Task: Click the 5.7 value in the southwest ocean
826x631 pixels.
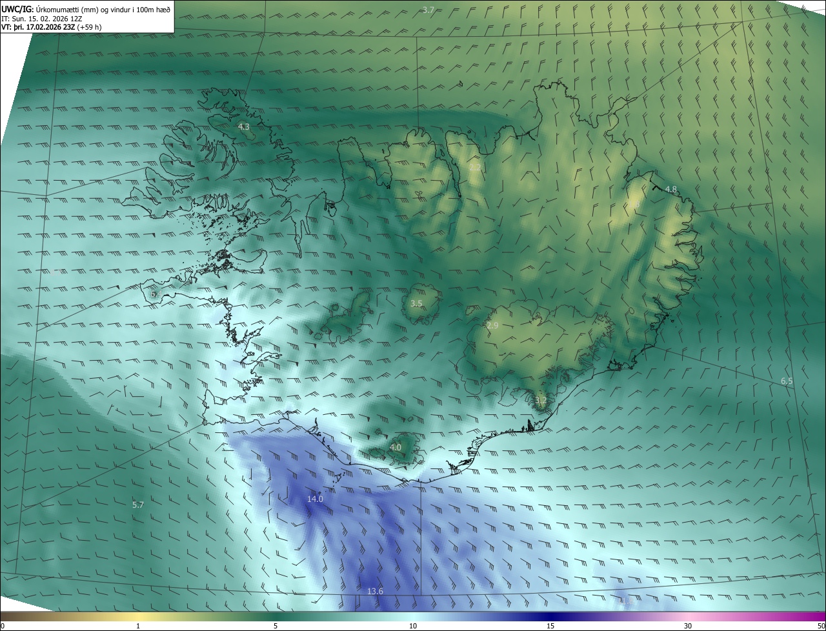Action: [137, 505]
